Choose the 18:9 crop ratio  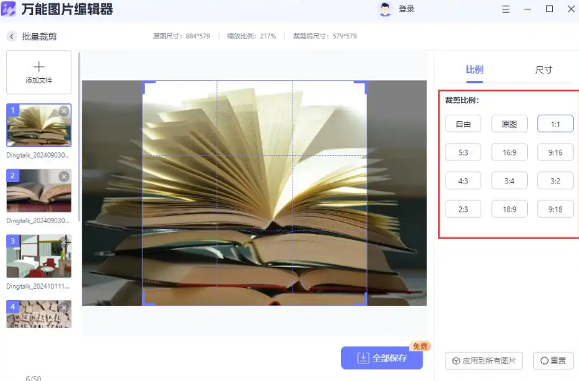(509, 209)
